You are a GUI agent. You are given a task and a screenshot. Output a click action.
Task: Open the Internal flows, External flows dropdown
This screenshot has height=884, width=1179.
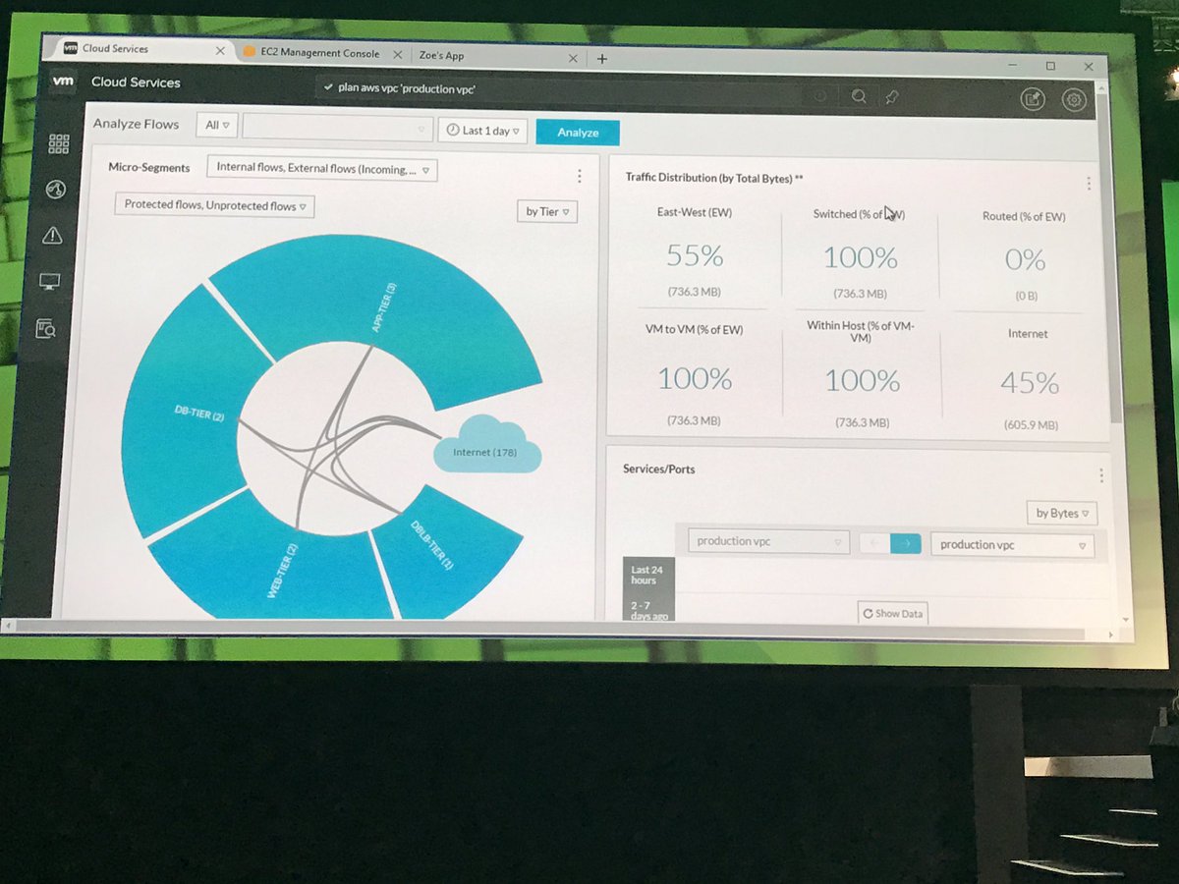(x=322, y=168)
